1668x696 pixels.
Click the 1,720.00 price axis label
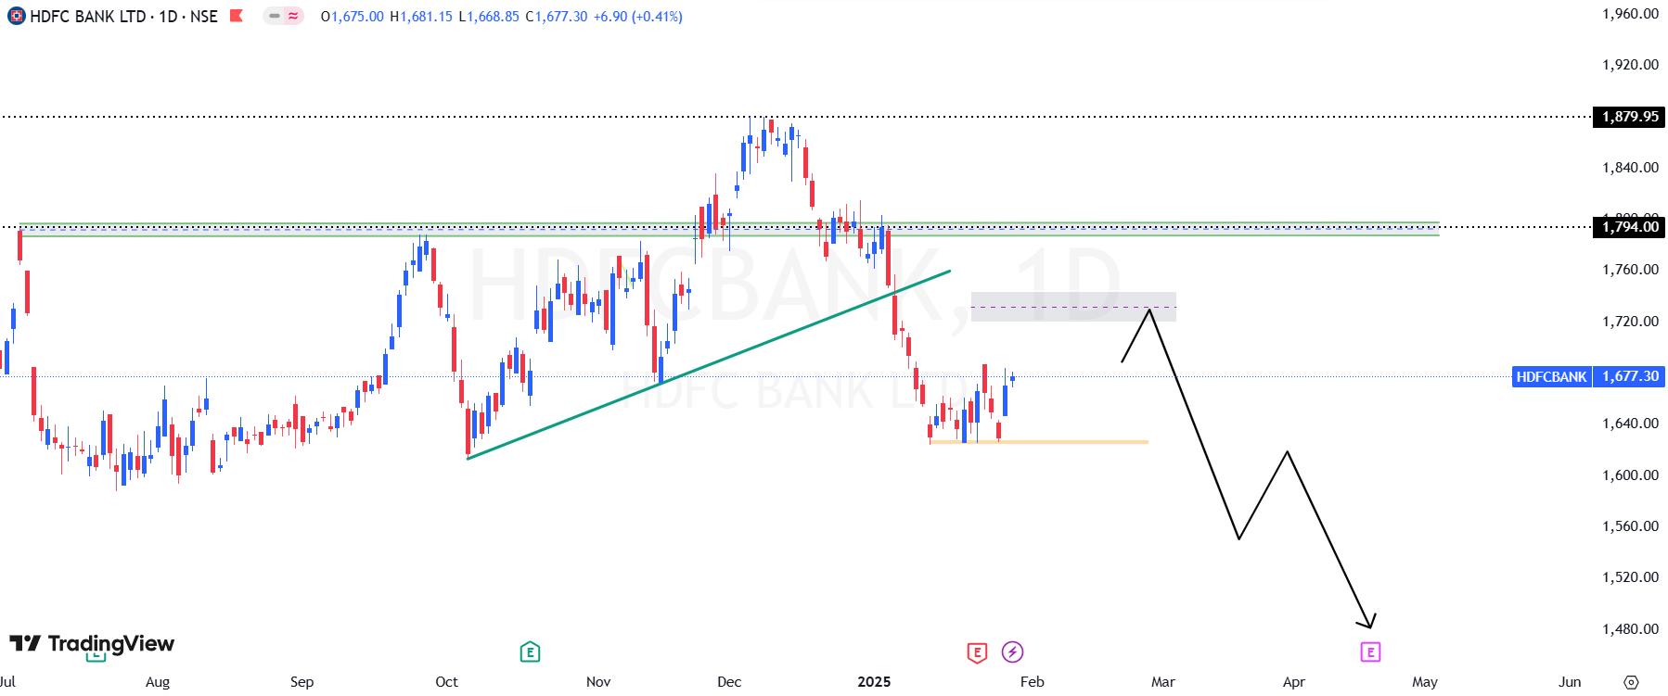click(1630, 322)
